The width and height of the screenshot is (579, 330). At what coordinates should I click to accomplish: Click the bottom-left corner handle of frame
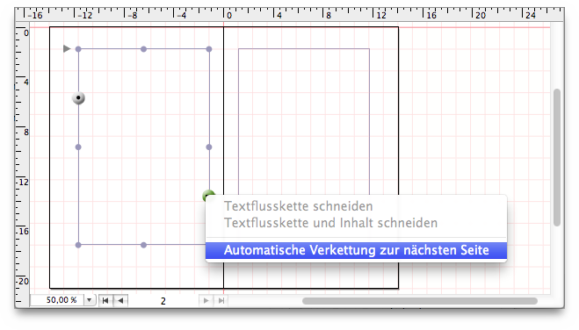click(x=78, y=245)
